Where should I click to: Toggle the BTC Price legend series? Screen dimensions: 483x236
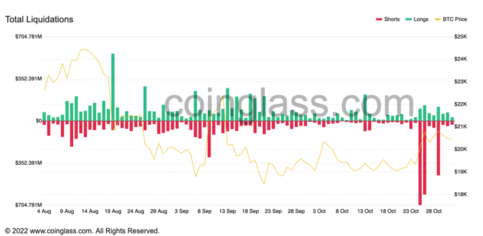click(450, 20)
